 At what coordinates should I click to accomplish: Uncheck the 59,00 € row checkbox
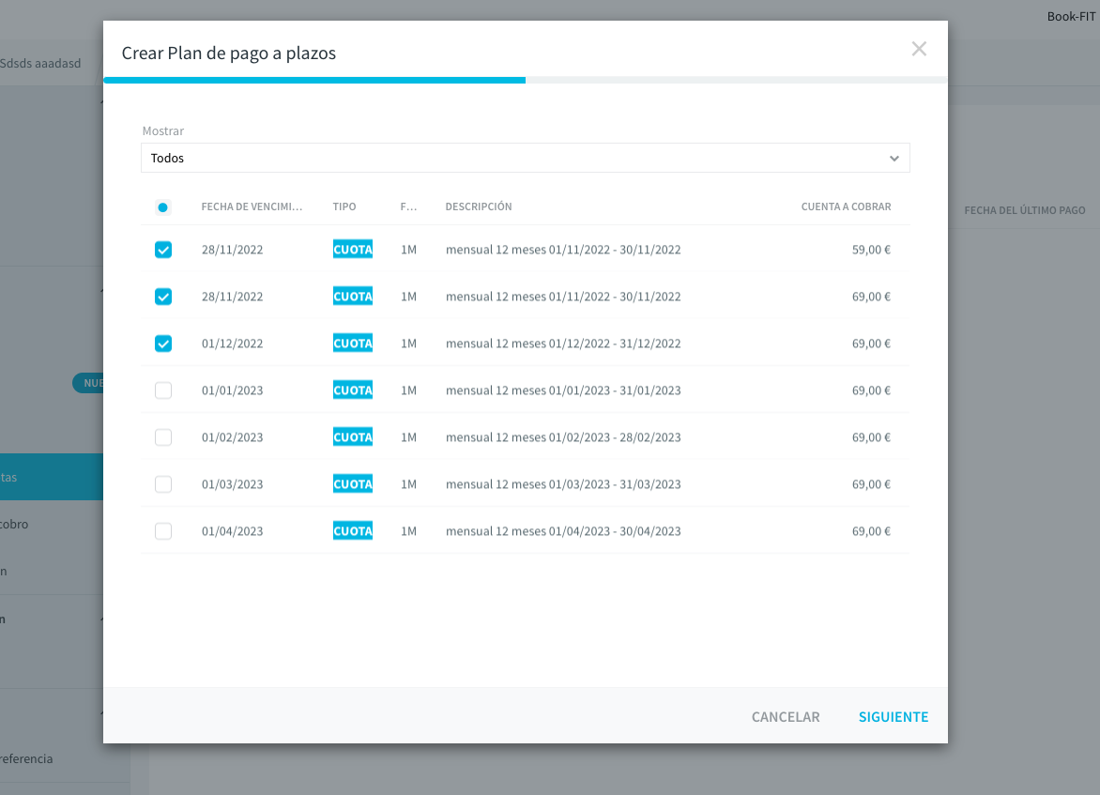pyautogui.click(x=162, y=250)
